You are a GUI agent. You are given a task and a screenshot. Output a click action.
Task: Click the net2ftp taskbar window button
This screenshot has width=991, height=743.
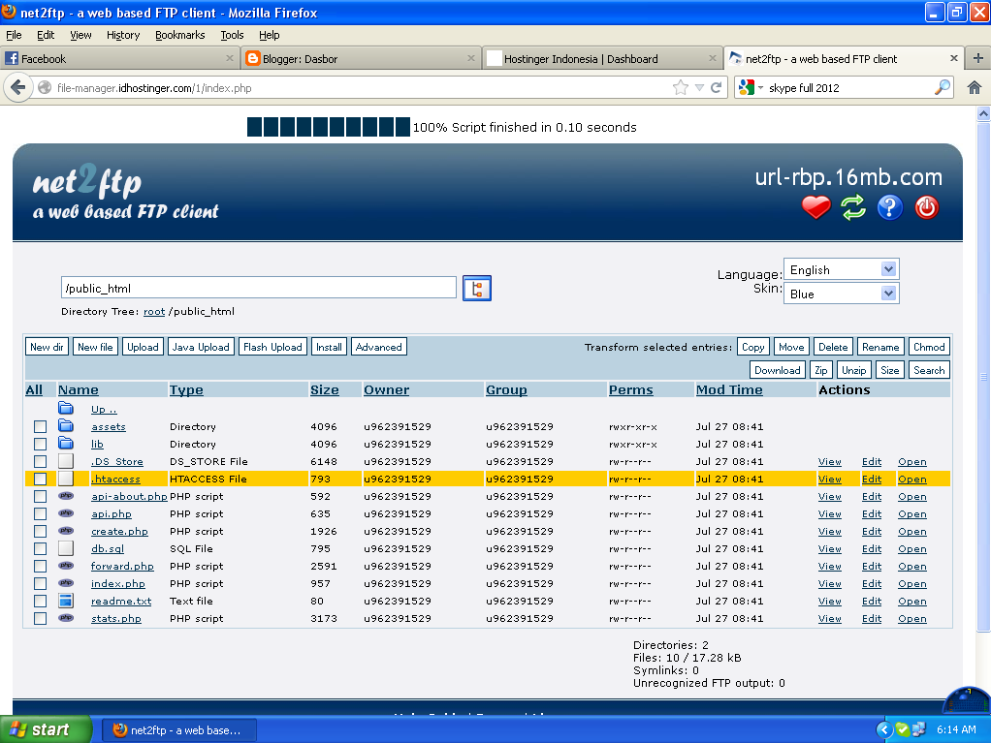pos(179,730)
